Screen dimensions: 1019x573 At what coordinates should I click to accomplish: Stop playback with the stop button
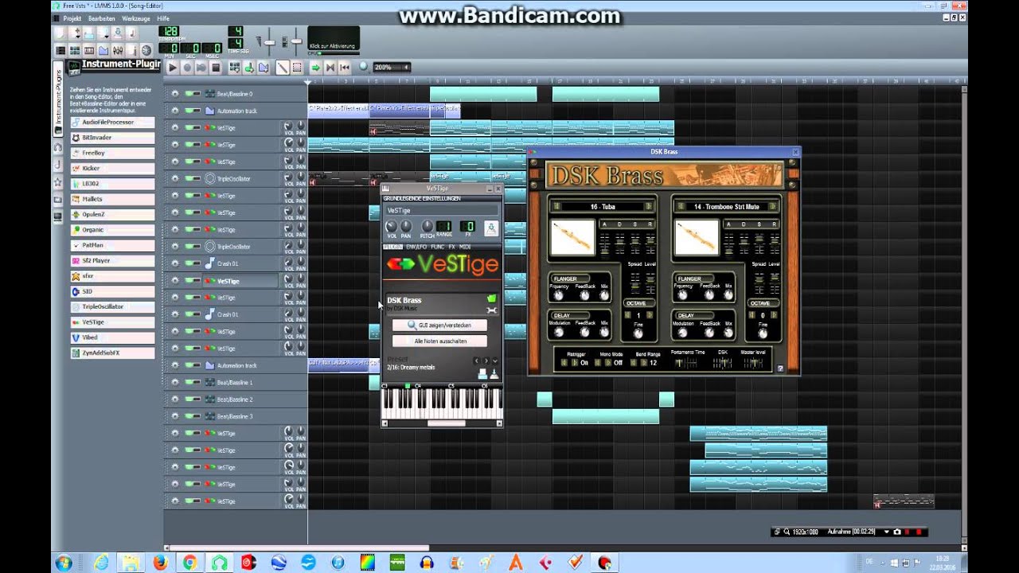click(x=216, y=68)
